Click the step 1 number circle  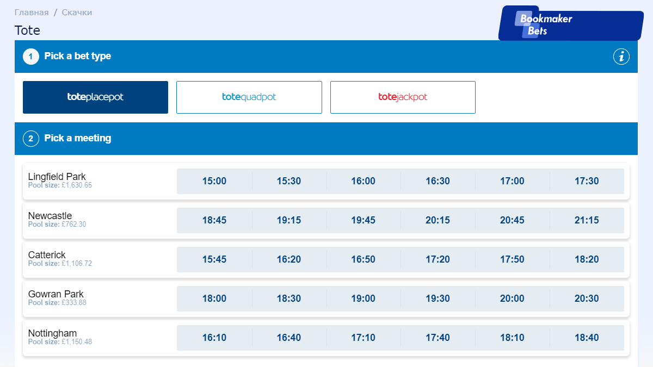[31, 57]
